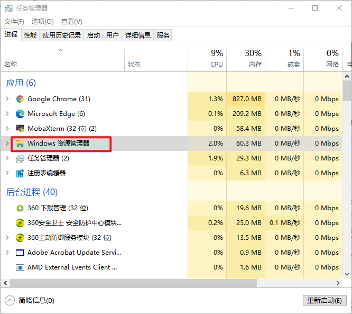352x314 pixels.
Task: Click the AMD External Events Client icon
Action: pos(20,267)
